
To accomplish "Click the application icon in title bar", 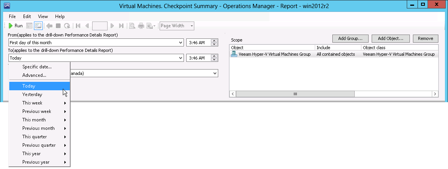I will click(x=7, y=5).
